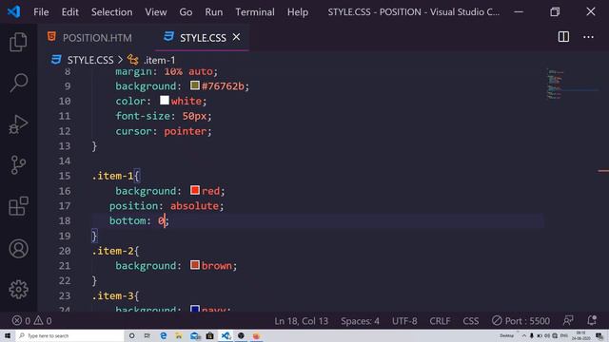This screenshot has width=609, height=342.
Task: Click the Split Editor Right icon
Action: click(x=563, y=37)
